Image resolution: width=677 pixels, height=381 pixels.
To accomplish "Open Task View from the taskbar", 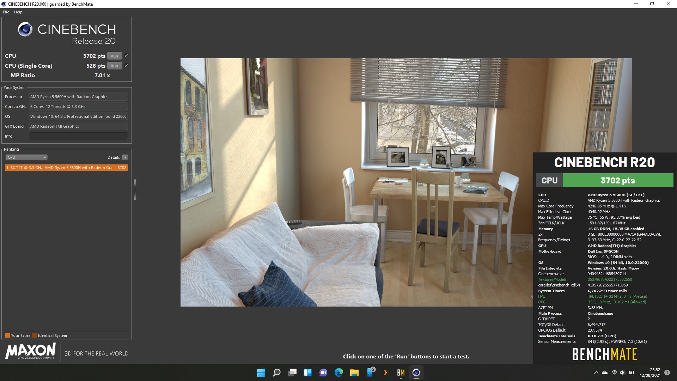I will pos(292,373).
